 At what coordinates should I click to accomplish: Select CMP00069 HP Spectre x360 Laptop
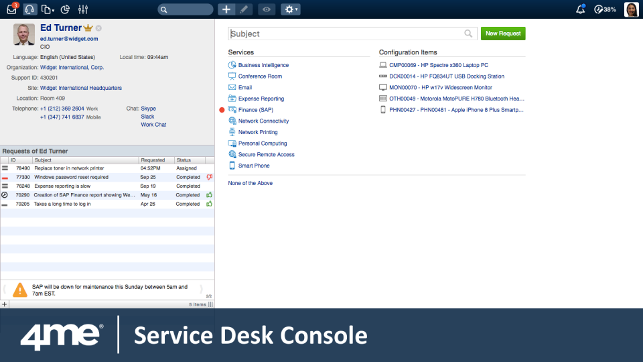click(438, 65)
